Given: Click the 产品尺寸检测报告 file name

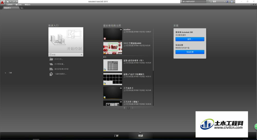Looking at the screenshot, I should 134,74.
